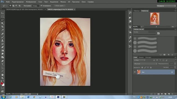Select the Horizontal Type tool
177x99 pixels.
[x=2, y=64]
